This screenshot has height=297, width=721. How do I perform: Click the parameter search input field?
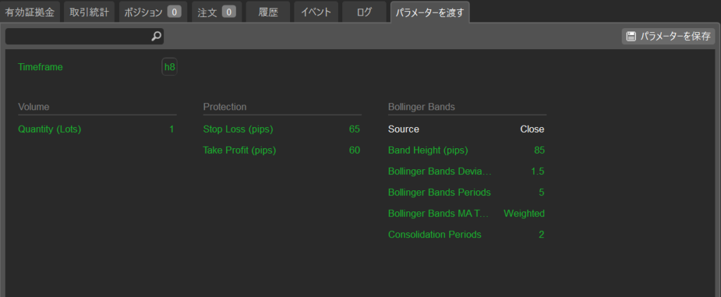77,37
